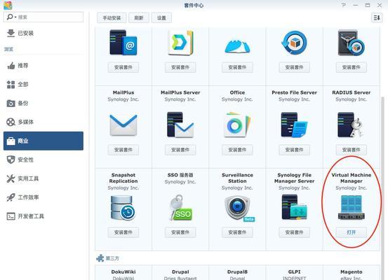Install the Snapshot Replication package
388x280 pixels.
coord(123,232)
